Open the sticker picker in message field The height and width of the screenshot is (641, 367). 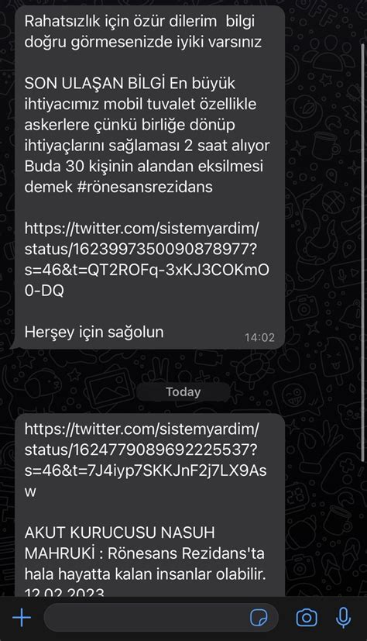(x=259, y=617)
